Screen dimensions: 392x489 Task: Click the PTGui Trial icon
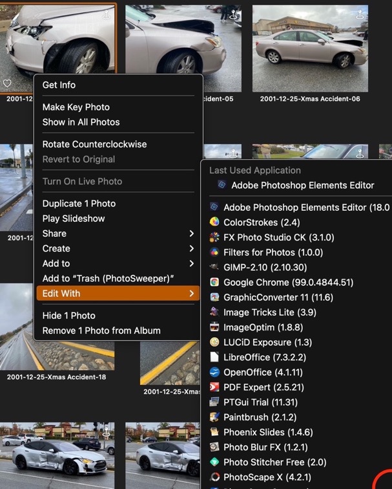click(x=214, y=402)
